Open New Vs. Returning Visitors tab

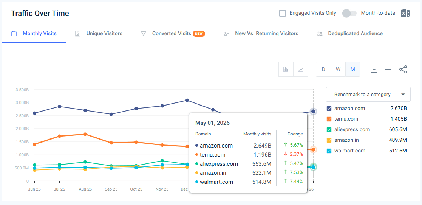[x=261, y=34]
